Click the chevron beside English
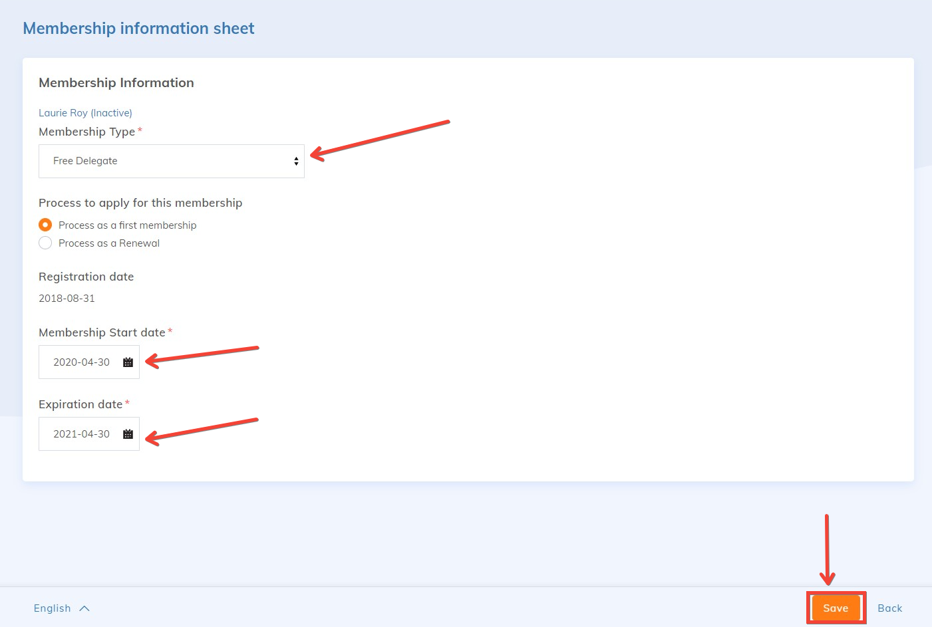 click(84, 608)
